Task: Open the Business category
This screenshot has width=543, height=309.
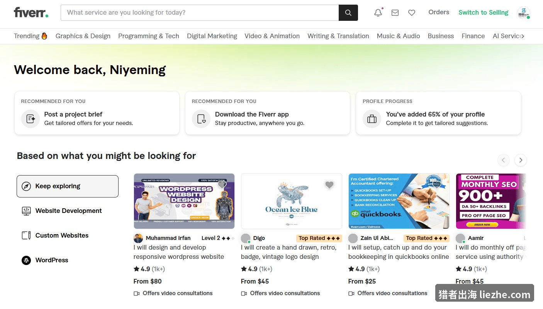Action: (441, 36)
